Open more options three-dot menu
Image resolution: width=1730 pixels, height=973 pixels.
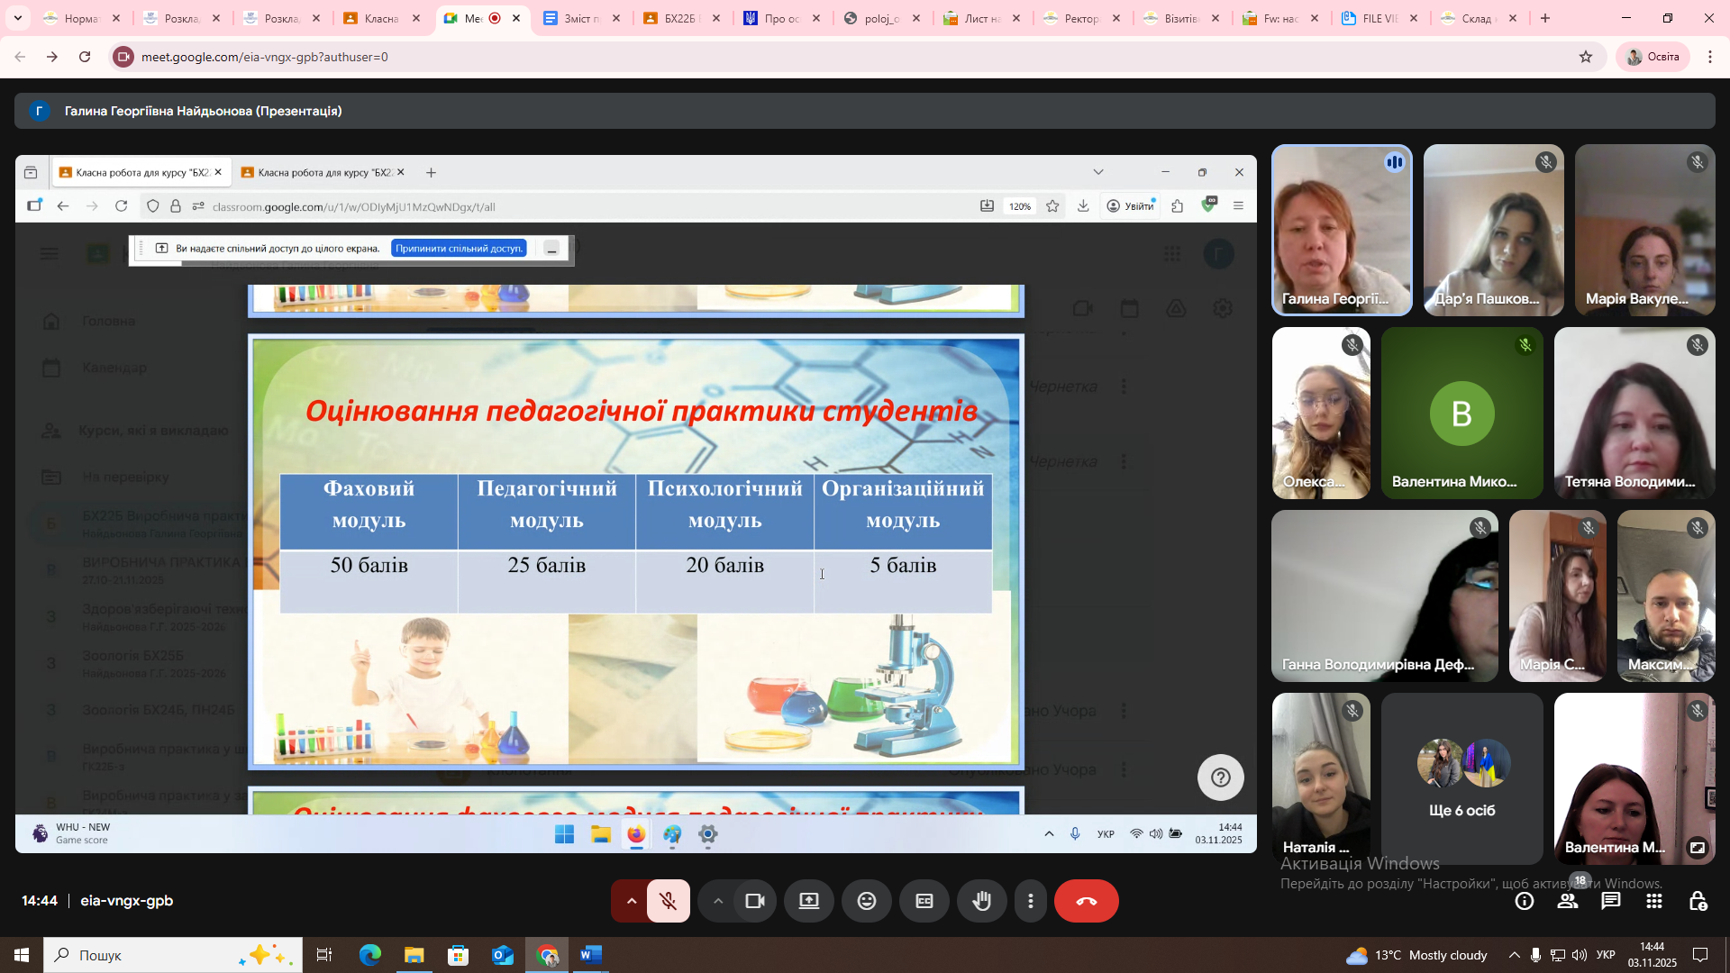pos(1031,901)
